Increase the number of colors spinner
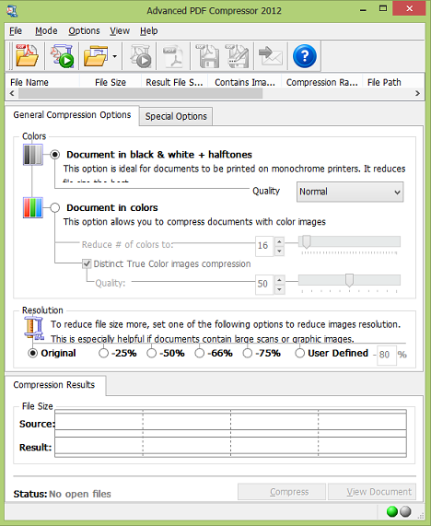Viewport: 431px width, 526px height. click(279, 241)
